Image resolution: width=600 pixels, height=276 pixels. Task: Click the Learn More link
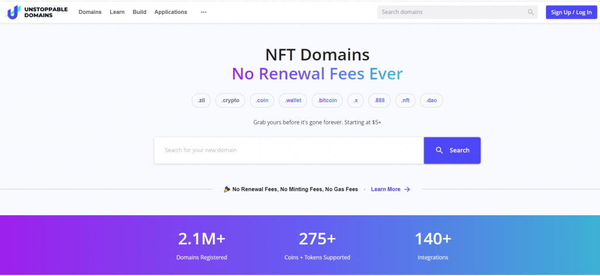coord(386,189)
